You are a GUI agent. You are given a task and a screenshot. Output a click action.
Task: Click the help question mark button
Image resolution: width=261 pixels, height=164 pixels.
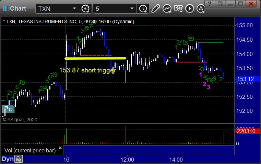(x=210, y=4)
